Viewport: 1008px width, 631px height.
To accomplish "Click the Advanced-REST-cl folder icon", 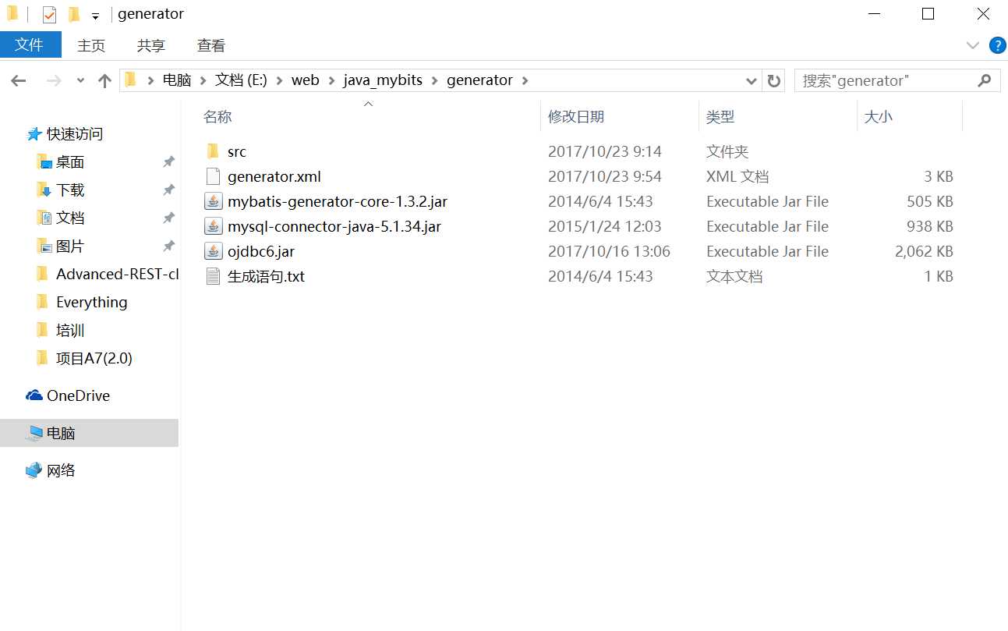I will [x=43, y=274].
